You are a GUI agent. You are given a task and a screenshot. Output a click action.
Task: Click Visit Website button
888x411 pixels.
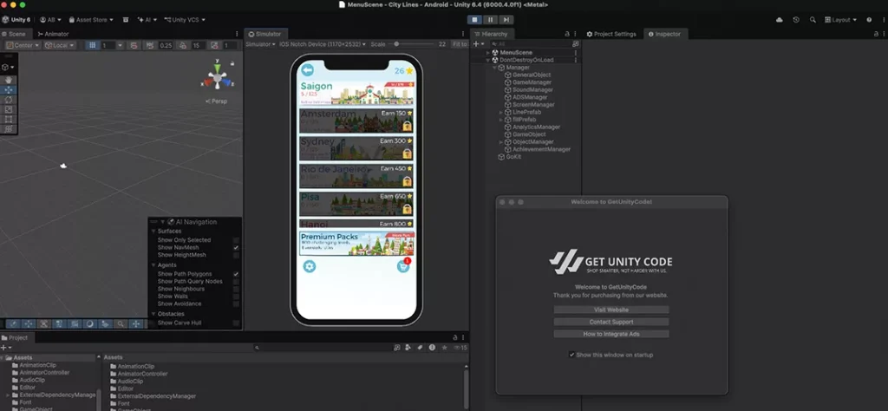(x=611, y=310)
